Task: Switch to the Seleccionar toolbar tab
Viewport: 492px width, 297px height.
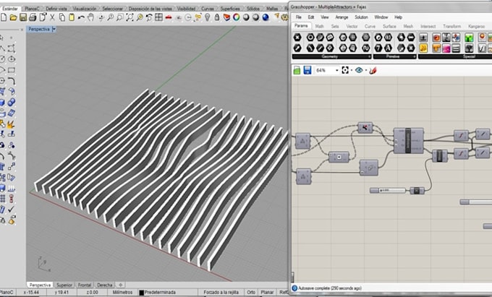Action: tap(113, 9)
